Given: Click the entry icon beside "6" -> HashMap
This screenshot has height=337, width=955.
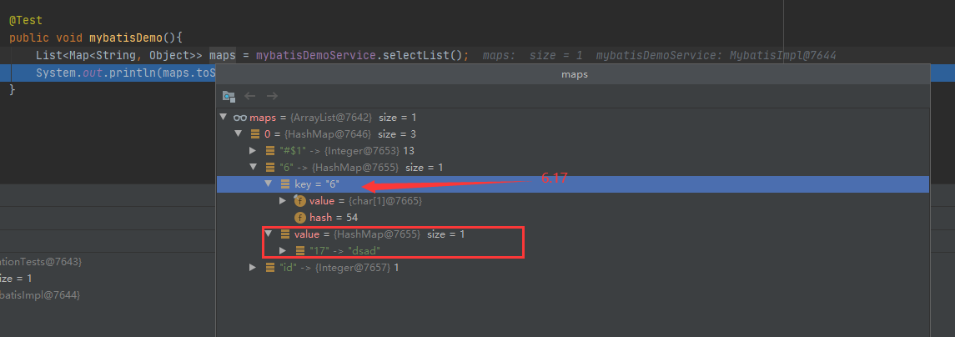Looking at the screenshot, I should (269, 167).
